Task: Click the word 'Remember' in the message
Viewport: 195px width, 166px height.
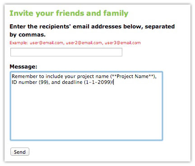Action: (x=25, y=76)
